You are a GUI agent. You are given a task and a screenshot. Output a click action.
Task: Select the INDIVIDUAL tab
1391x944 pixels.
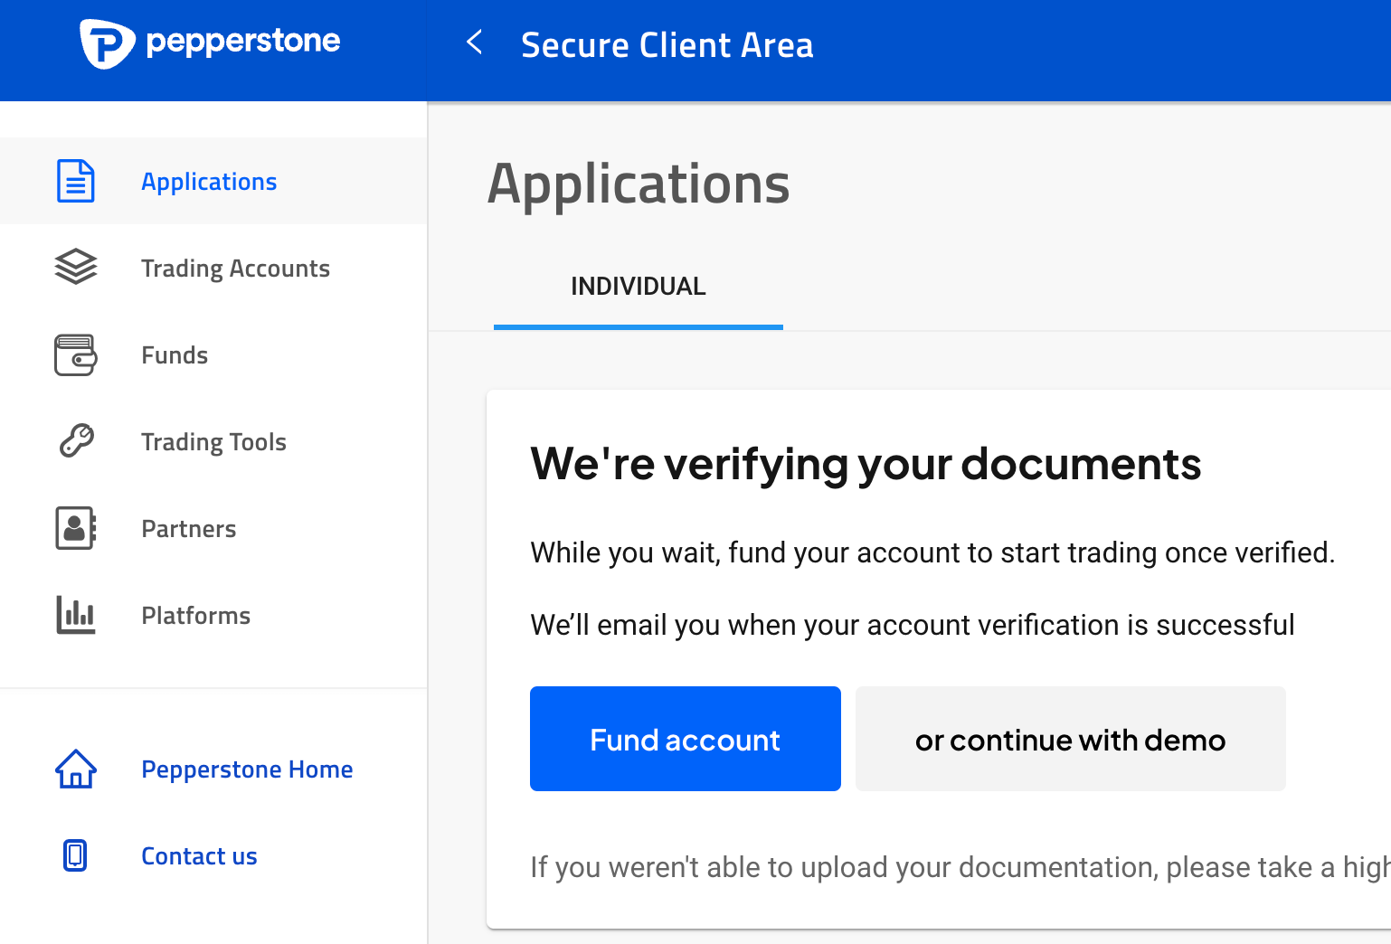point(639,287)
